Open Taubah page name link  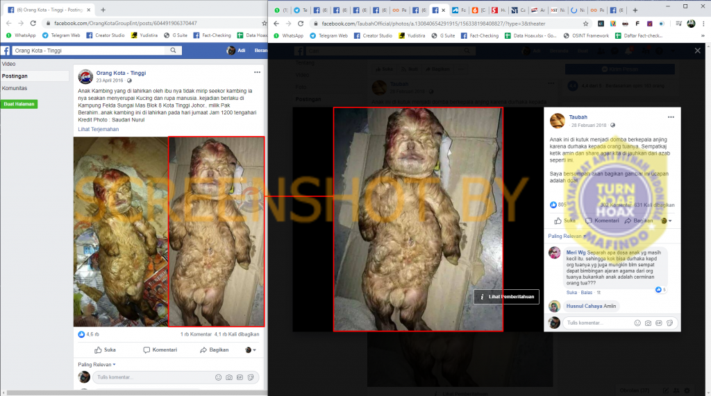(578, 117)
